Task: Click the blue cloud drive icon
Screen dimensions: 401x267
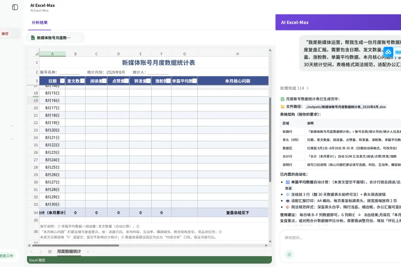Action: click(x=388, y=52)
